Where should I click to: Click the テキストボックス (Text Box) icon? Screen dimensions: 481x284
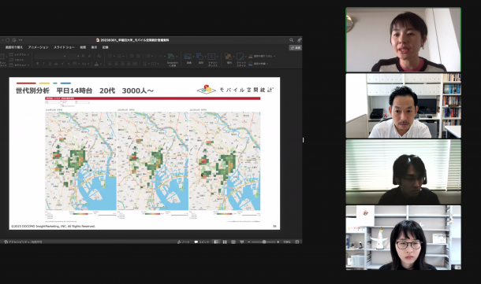pos(212,59)
